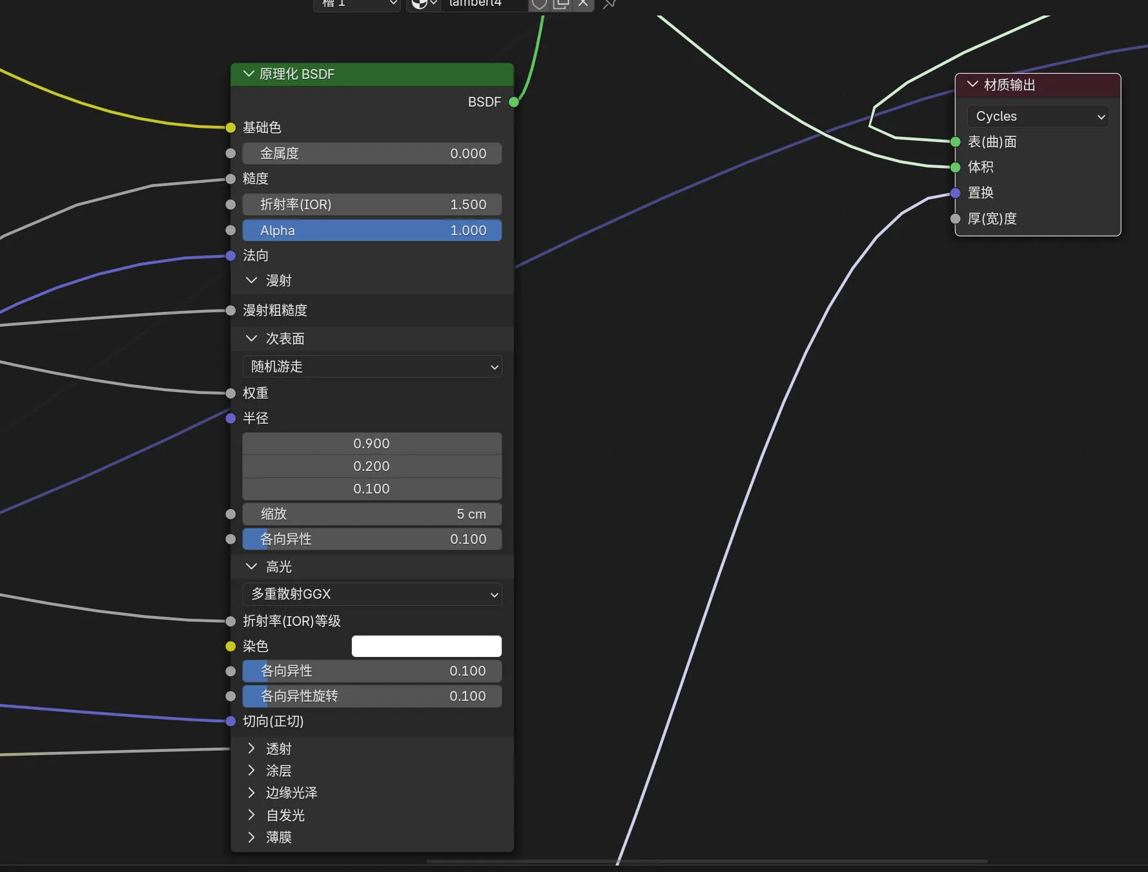Expand the 薄膜 panel
The image size is (1148, 872).
tap(251, 837)
